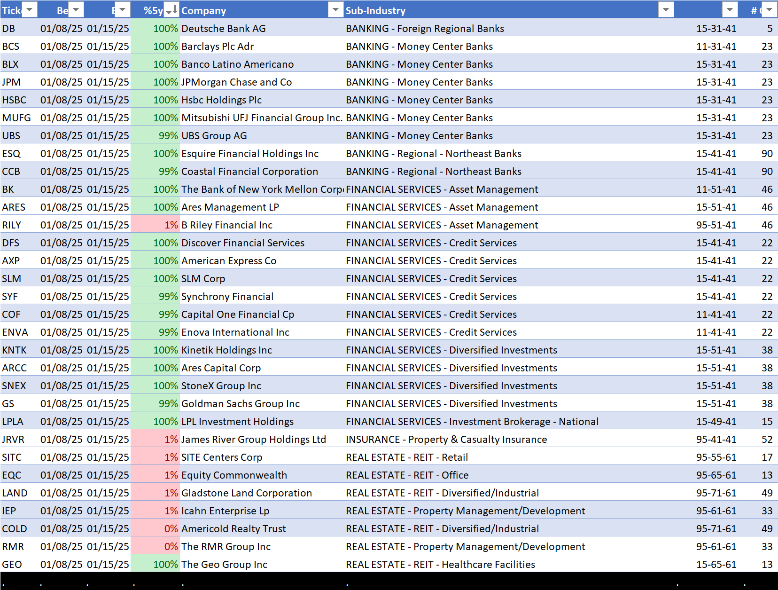This screenshot has width=778, height=590.
Task: Click the JPMorgan Chase and Co cell
Action: [262, 82]
